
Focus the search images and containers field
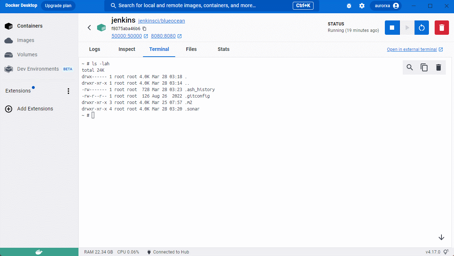(x=211, y=6)
